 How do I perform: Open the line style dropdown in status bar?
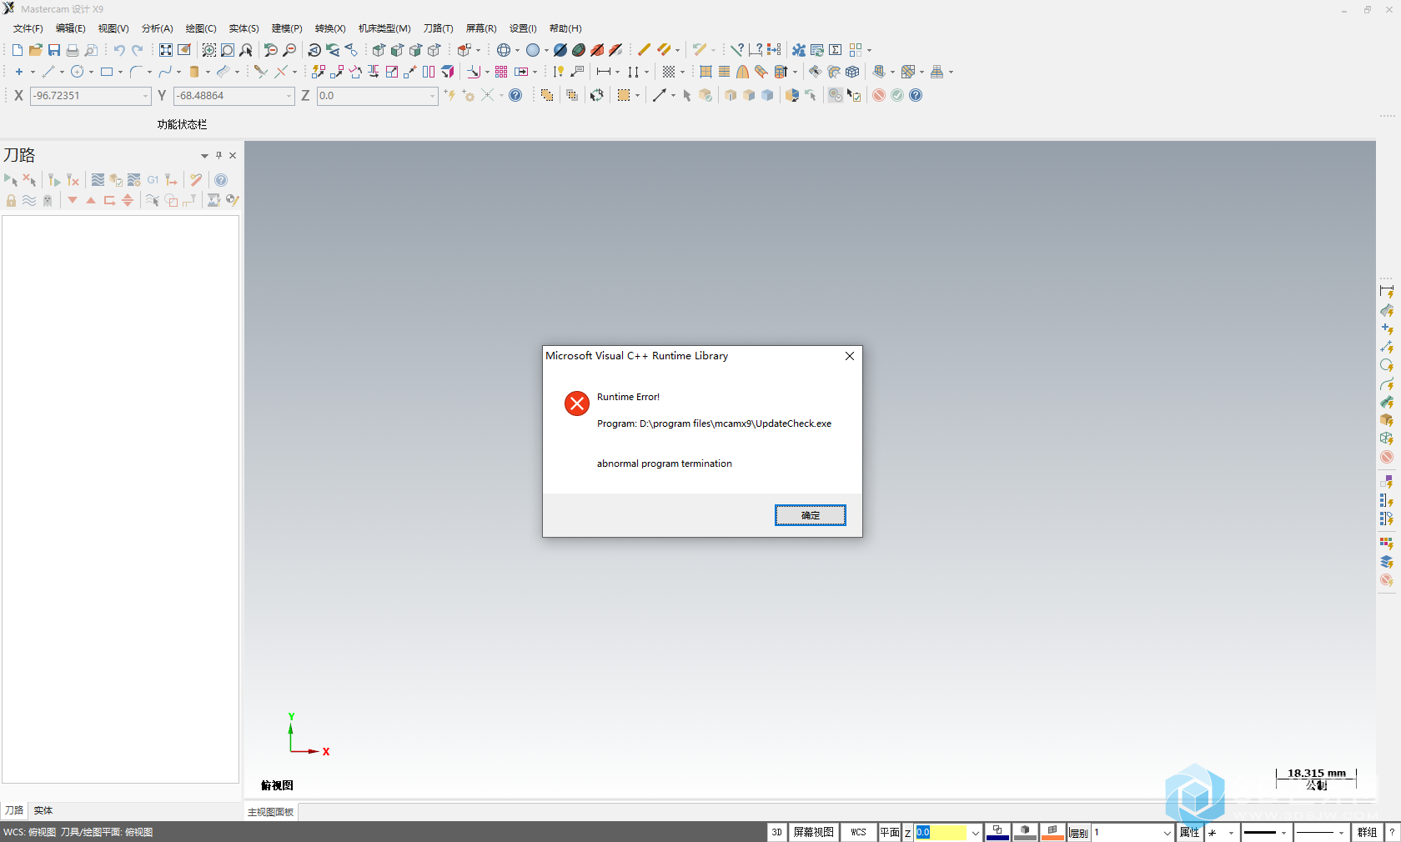1283,833
